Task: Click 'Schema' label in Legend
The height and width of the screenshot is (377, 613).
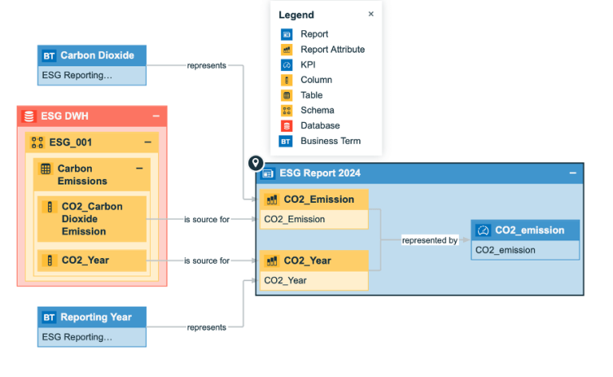Action: coord(318,111)
